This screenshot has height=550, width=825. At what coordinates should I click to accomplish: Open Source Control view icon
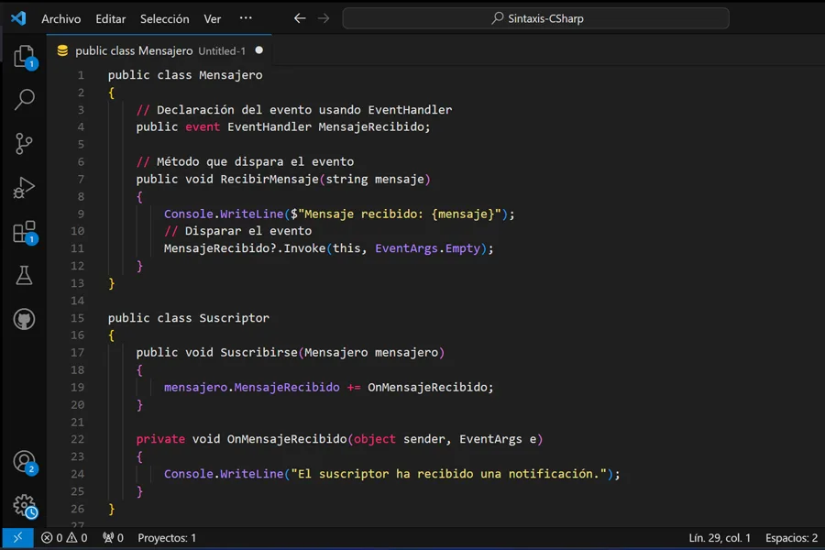[x=24, y=143]
